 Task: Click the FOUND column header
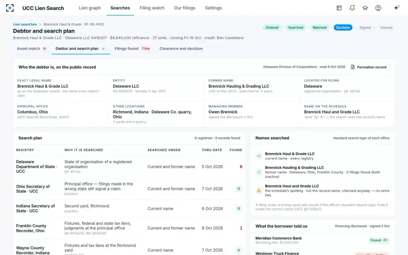click(236, 150)
